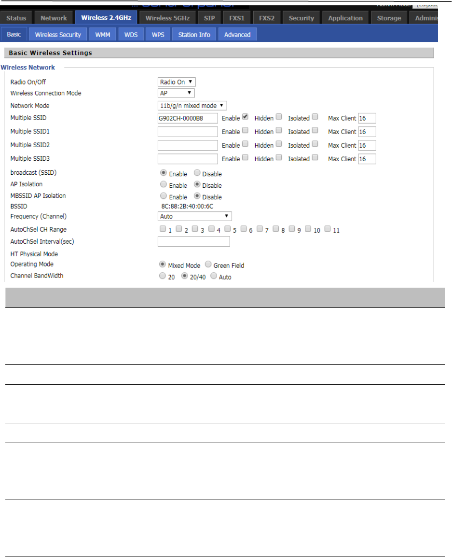Check channel 1 in AutoChSel range

(163, 229)
